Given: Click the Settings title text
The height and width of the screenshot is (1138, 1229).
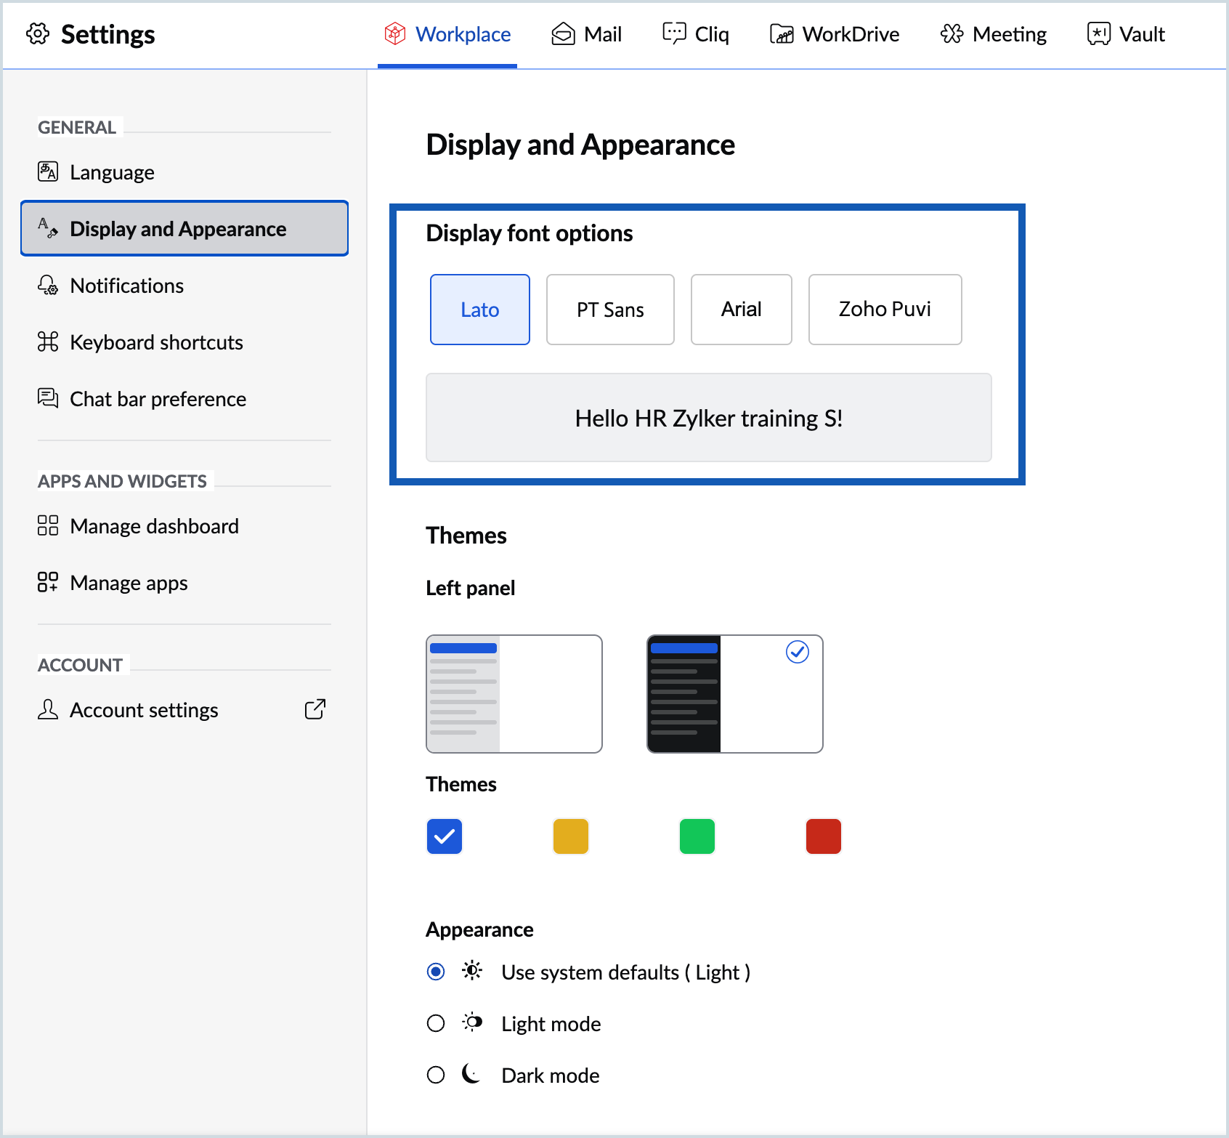Looking at the screenshot, I should click(x=108, y=34).
